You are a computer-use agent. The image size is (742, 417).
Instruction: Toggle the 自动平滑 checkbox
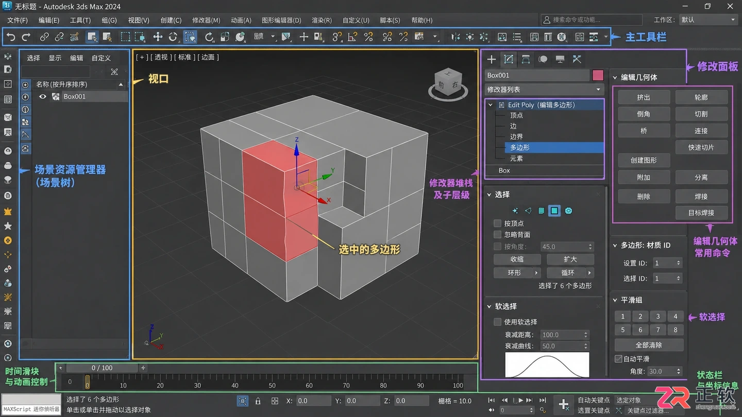[x=618, y=359]
